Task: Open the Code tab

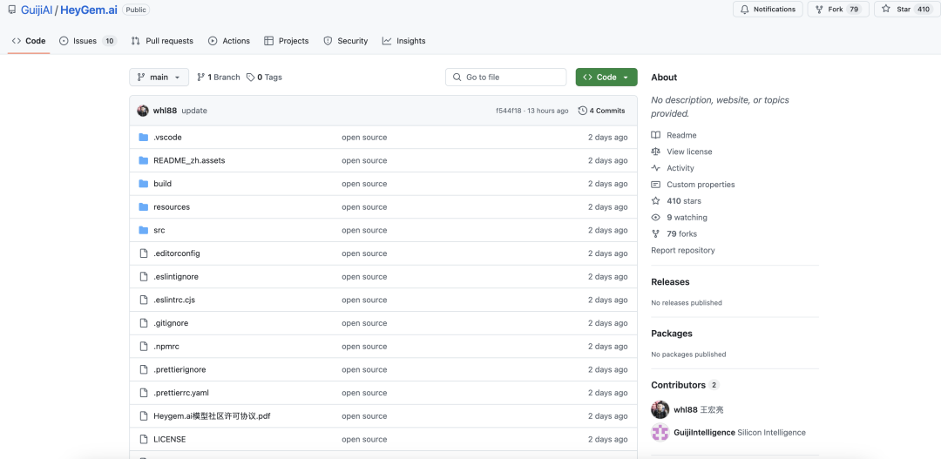Action: (29, 41)
